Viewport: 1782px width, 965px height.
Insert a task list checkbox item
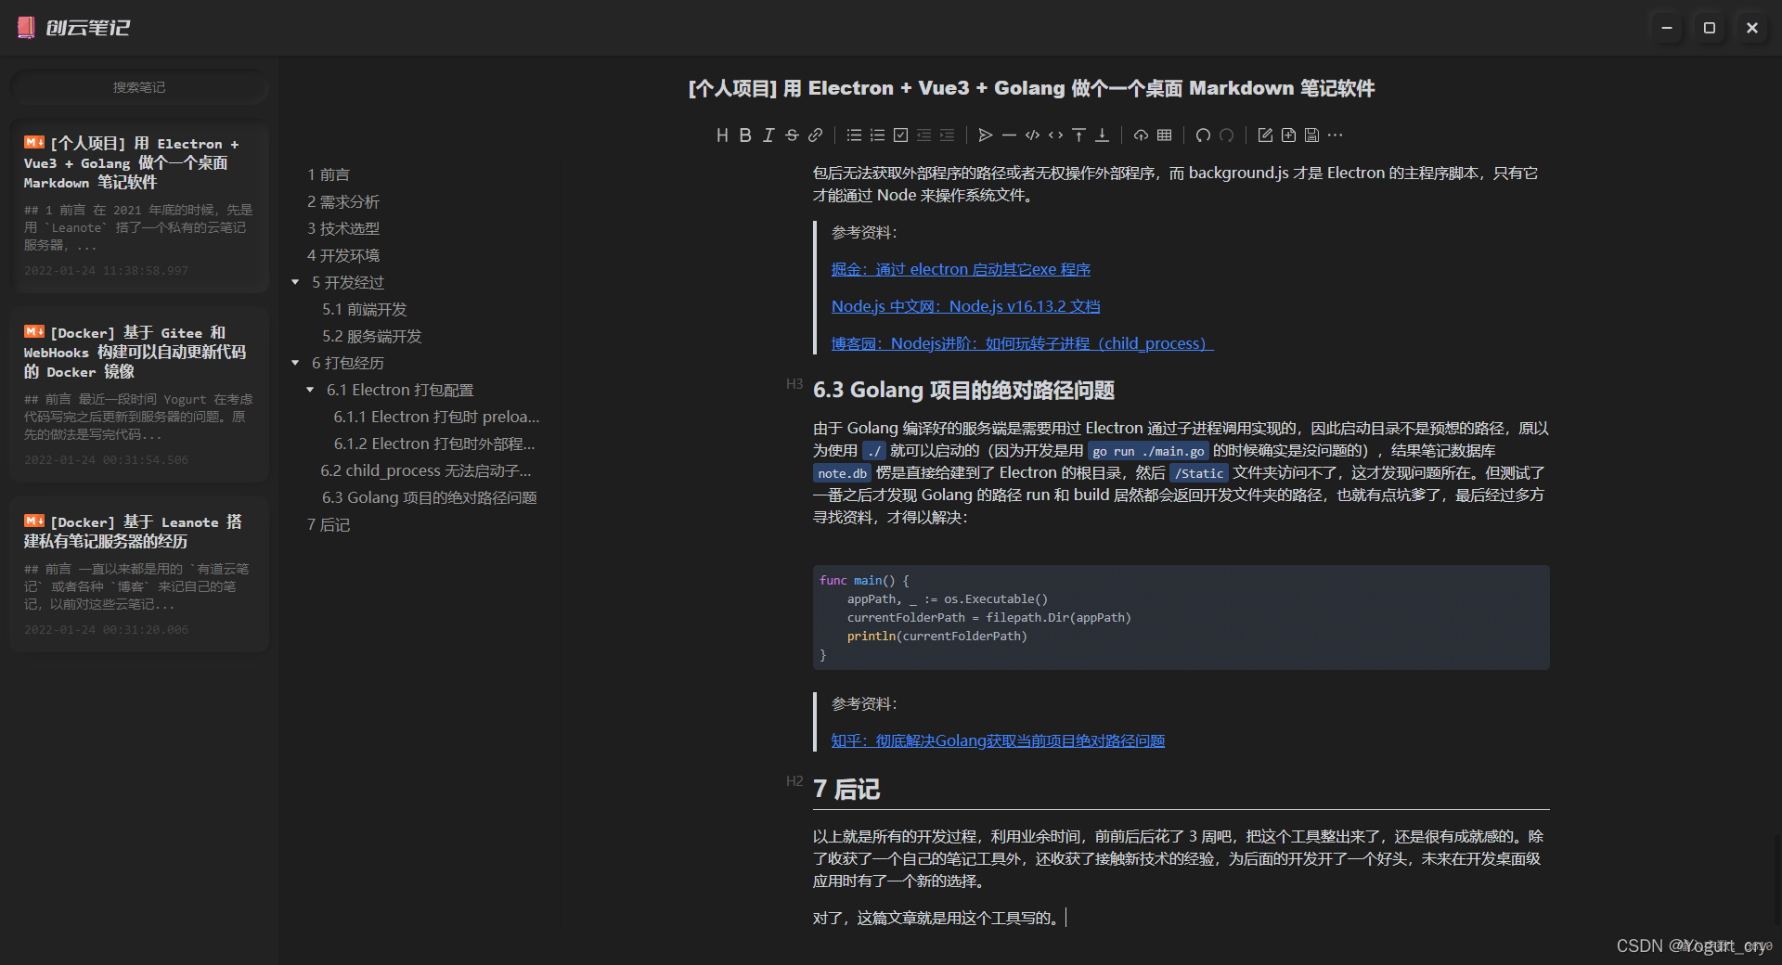point(900,135)
